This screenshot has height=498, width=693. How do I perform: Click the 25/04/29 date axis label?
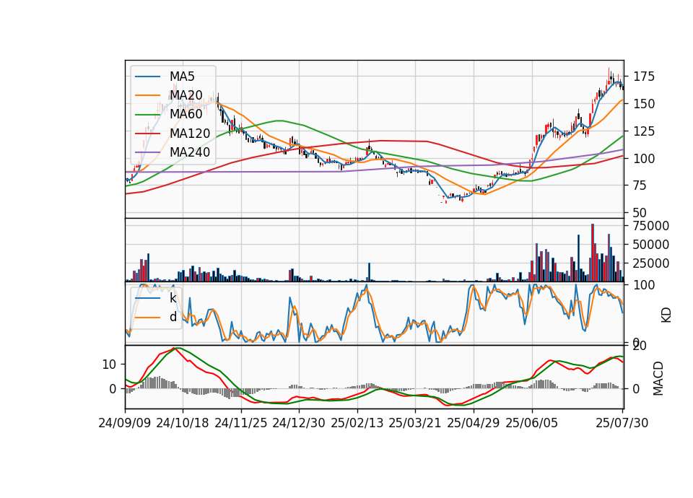pyautogui.click(x=474, y=423)
